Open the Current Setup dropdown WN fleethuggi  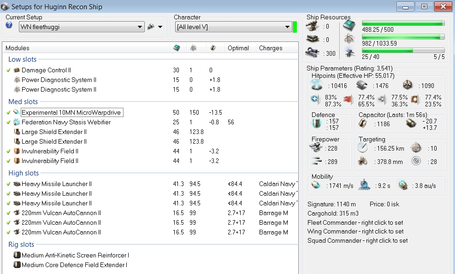[82, 27]
